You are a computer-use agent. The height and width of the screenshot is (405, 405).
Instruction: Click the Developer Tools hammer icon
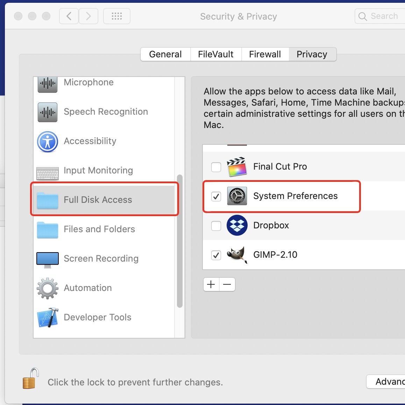tap(47, 318)
